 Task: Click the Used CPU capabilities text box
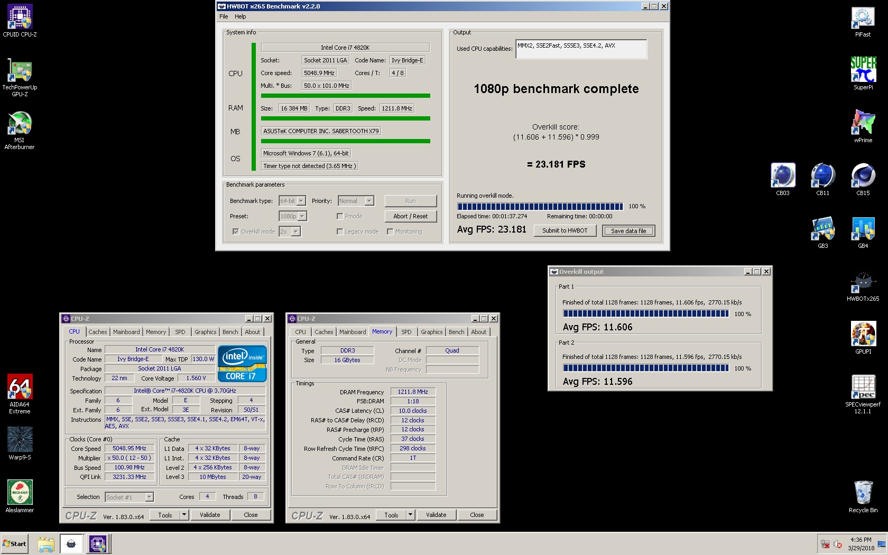click(x=581, y=49)
